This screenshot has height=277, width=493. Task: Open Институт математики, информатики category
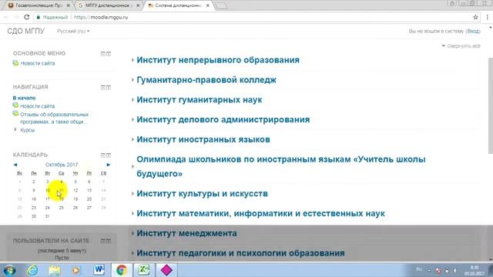click(260, 214)
